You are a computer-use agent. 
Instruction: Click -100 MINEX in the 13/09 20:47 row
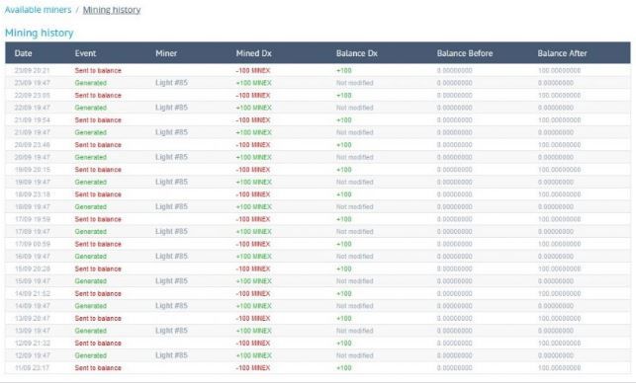pos(252,318)
